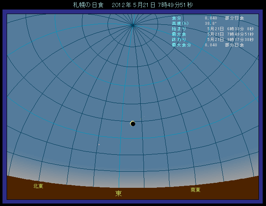Select the 南東 compass label
This screenshot has height=206, width=266.
196,190
